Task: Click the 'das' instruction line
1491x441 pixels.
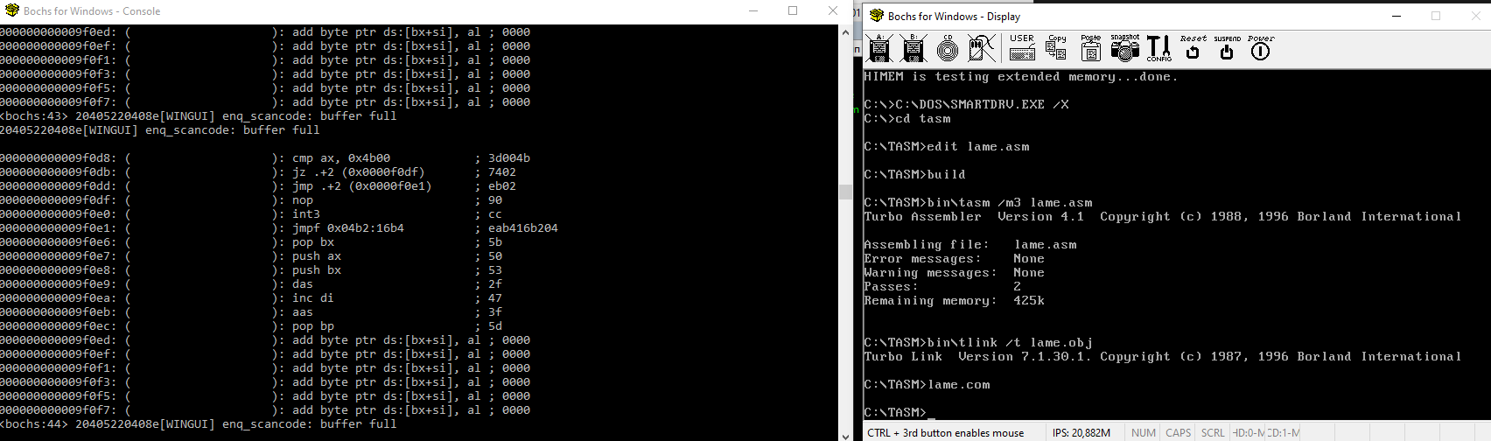Action: 251,284
